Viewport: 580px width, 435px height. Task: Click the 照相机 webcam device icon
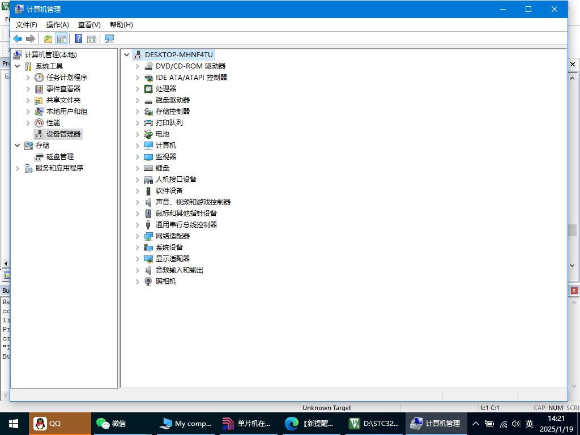coord(148,281)
